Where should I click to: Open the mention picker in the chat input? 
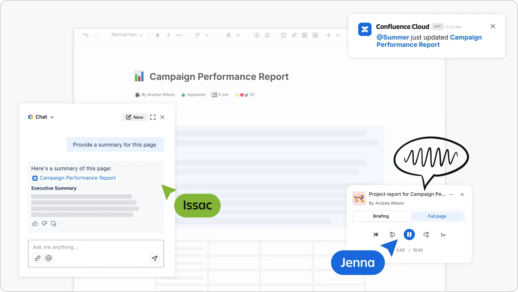[x=48, y=258]
